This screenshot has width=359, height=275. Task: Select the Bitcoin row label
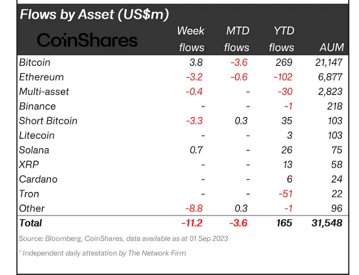coord(35,62)
